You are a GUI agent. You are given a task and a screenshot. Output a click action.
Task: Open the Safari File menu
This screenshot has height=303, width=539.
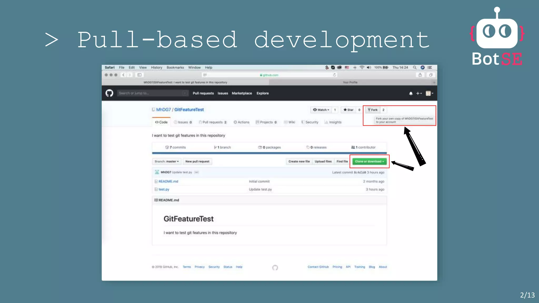coord(122,67)
